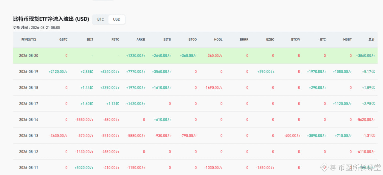
Task: Click the +5020.00万 IBIT value
Action: pyautogui.click(x=84, y=168)
